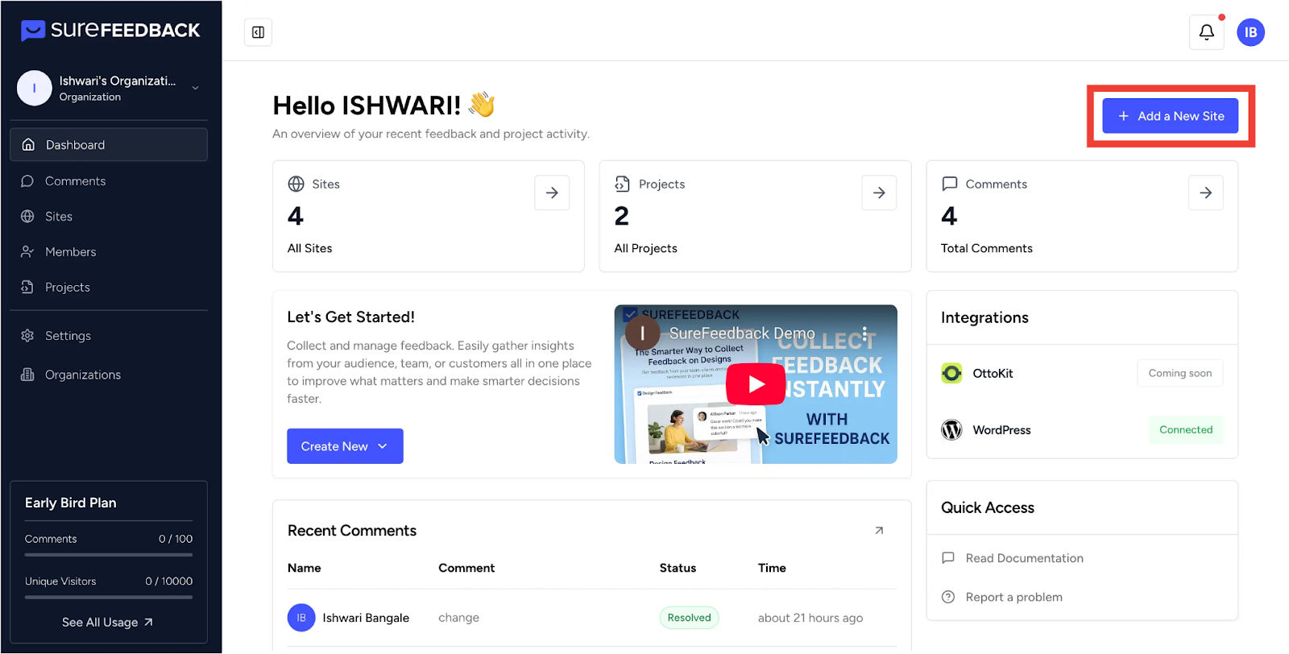Image resolution: width=1289 pixels, height=654 pixels.
Task: Play the SureFeedback Demo video
Action: 756,384
